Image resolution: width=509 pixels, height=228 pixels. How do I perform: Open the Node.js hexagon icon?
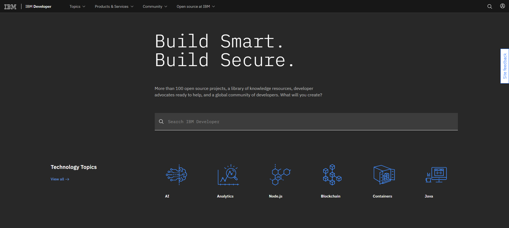280,175
